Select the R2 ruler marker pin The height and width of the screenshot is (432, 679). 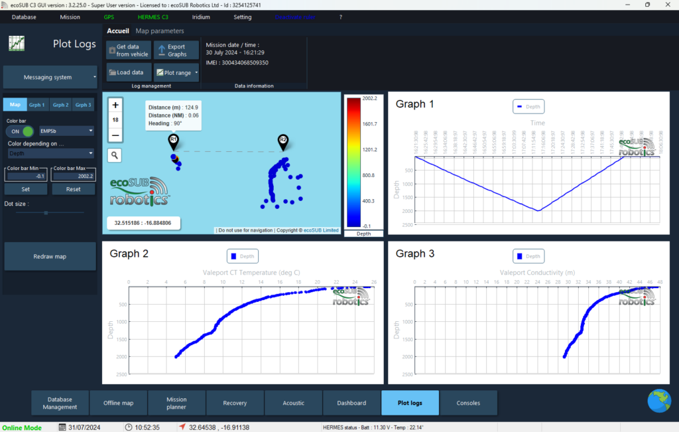283,140
